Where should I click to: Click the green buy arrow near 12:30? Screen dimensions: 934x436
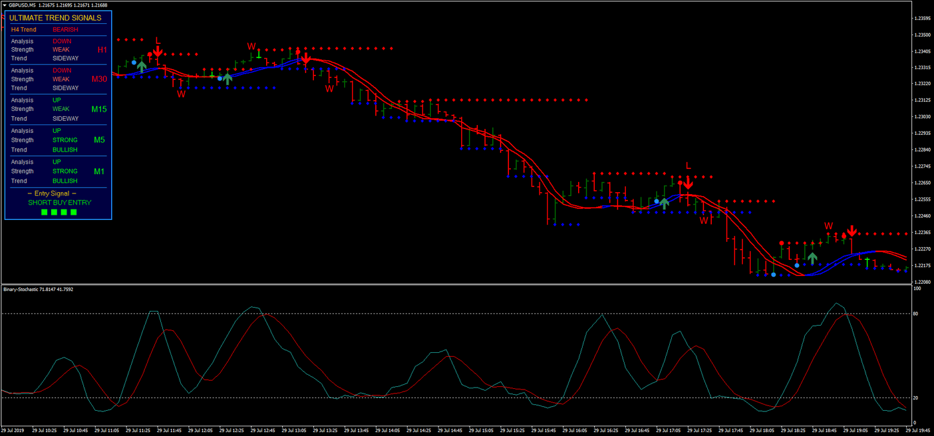pos(227,79)
